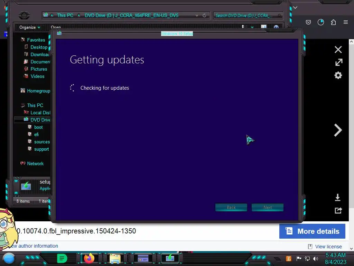Viewport: 354px width, 266px height.
Task: Switch to Firefox on the taskbar
Action: [89, 258]
